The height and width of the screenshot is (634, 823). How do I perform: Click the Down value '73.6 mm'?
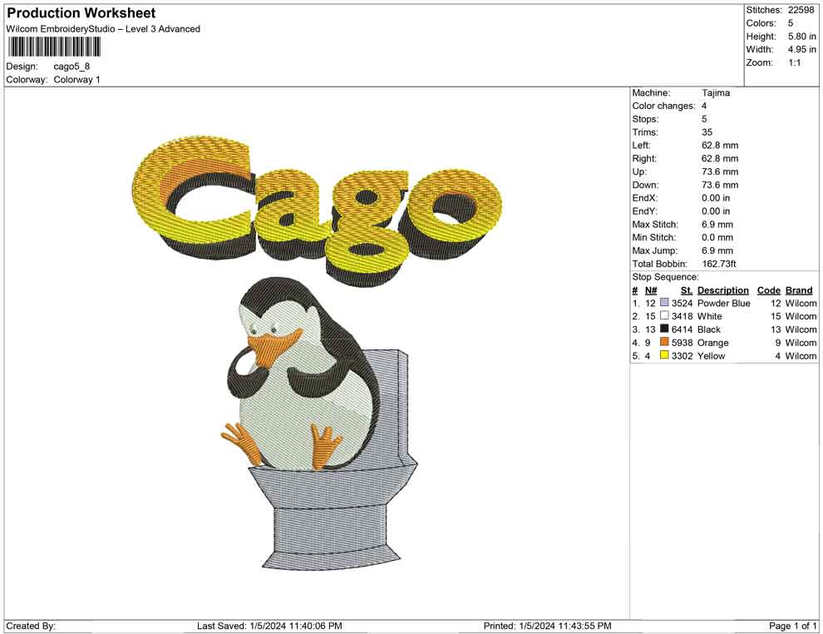click(x=720, y=185)
